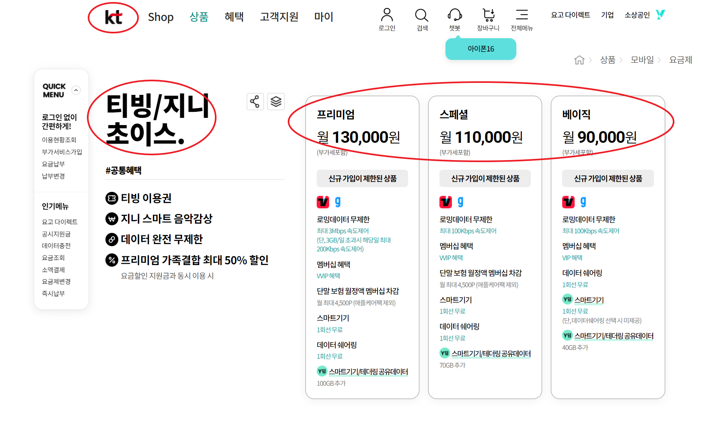Open the 혜택 menu
Image resolution: width=703 pixels, height=434 pixels.
point(234,17)
